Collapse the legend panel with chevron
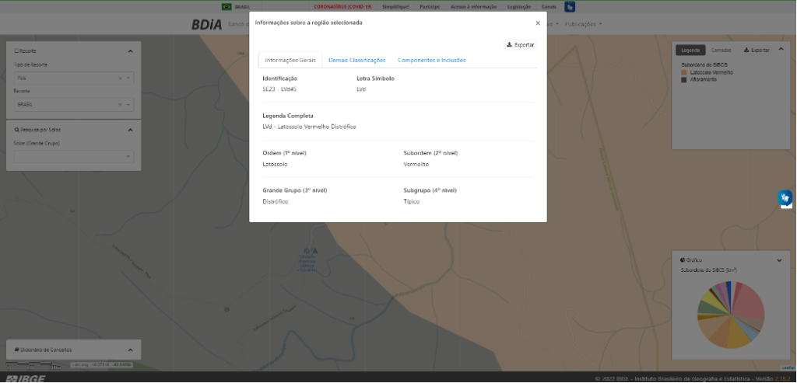 tap(781, 49)
